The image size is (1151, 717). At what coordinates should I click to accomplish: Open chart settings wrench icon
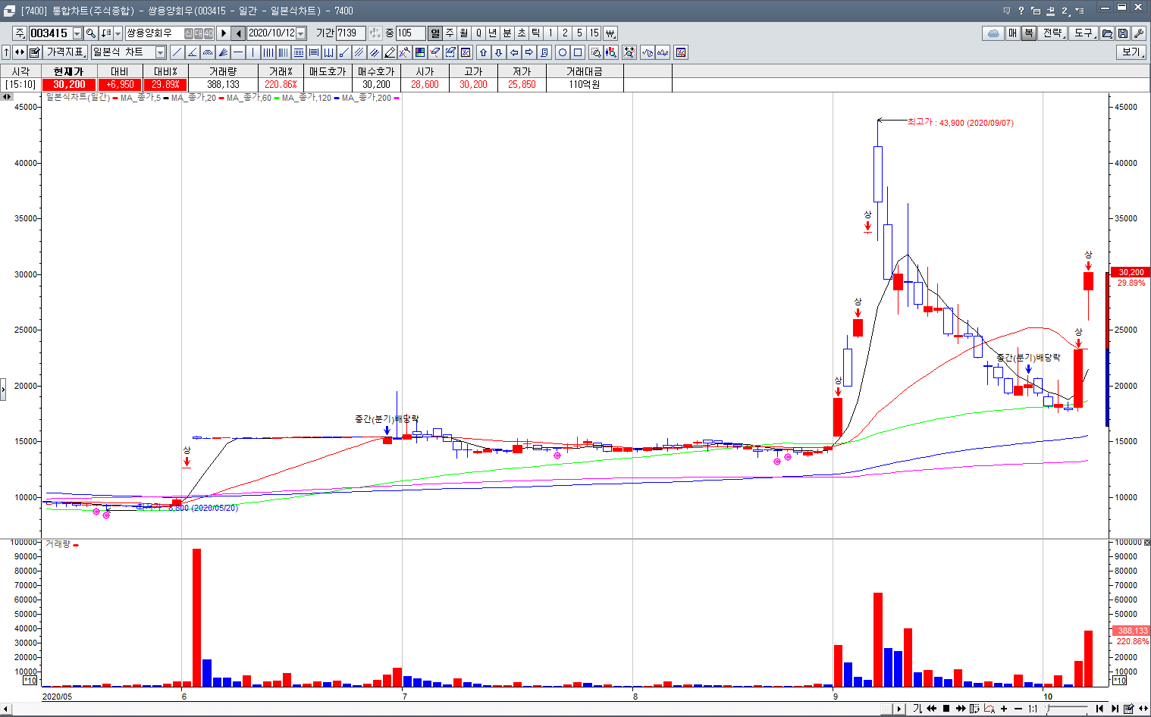point(1138,33)
